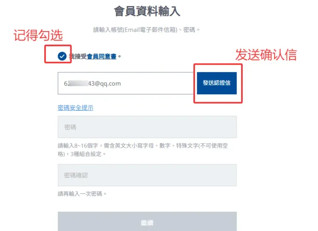Uncheck the blue circular checkmark icon

pos(62,56)
